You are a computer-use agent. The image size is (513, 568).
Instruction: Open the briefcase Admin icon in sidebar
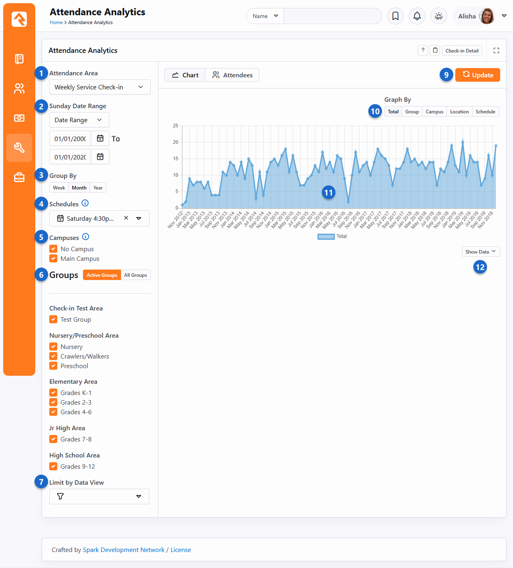(x=19, y=177)
